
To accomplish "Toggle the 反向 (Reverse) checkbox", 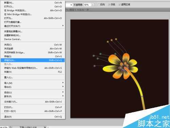I will pos(99,4).
